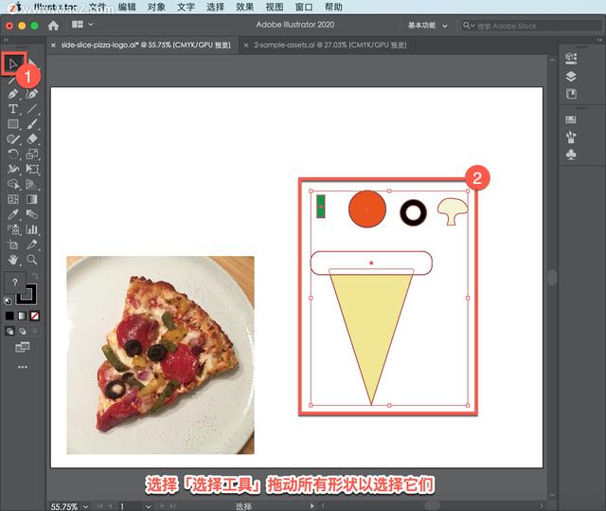
Task: Select the Paintbrush tool
Action: click(32, 124)
